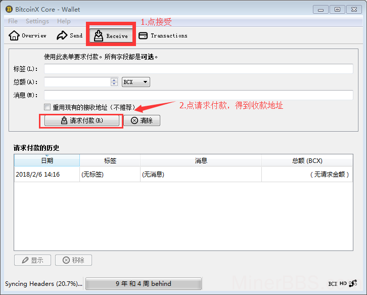Click the 总额 (A) amount input field

(77, 82)
